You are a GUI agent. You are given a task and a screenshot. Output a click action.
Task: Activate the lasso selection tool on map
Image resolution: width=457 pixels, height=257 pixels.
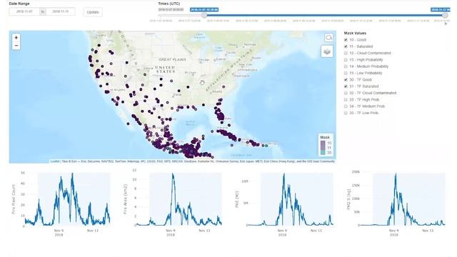click(328, 38)
